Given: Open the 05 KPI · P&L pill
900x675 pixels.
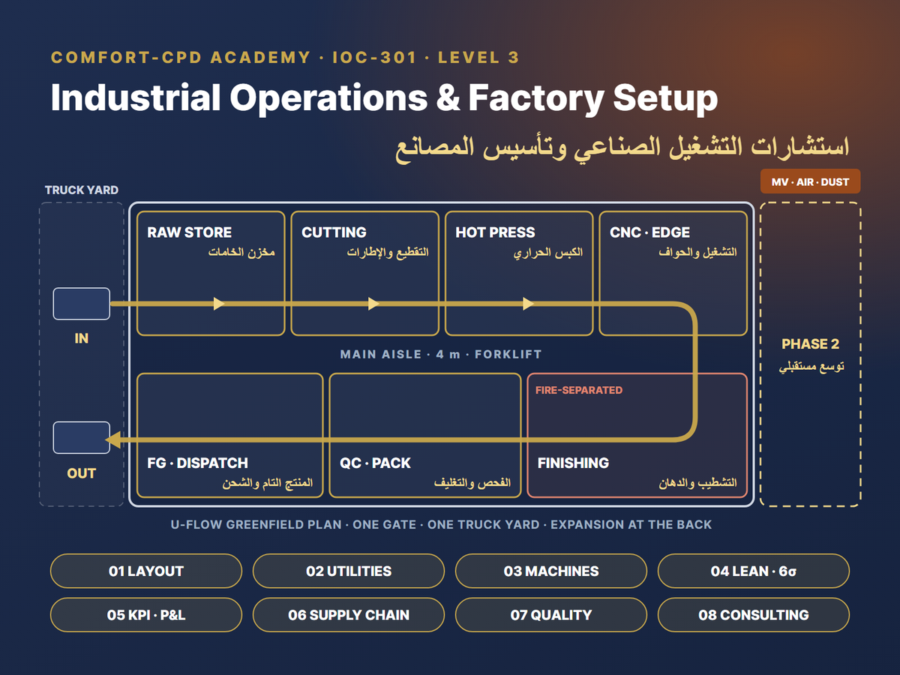Looking at the screenshot, I should (146, 615).
